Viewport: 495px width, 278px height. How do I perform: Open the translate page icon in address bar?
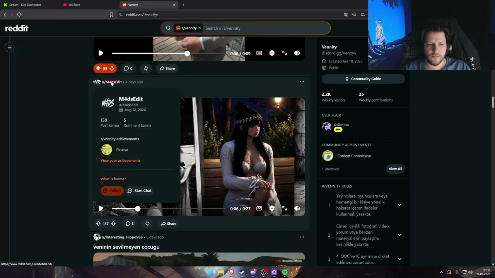tap(346, 14)
